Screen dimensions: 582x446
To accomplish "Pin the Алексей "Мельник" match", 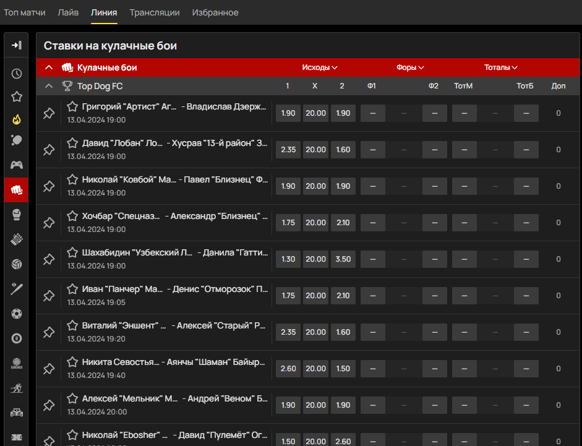I will coord(49,405).
